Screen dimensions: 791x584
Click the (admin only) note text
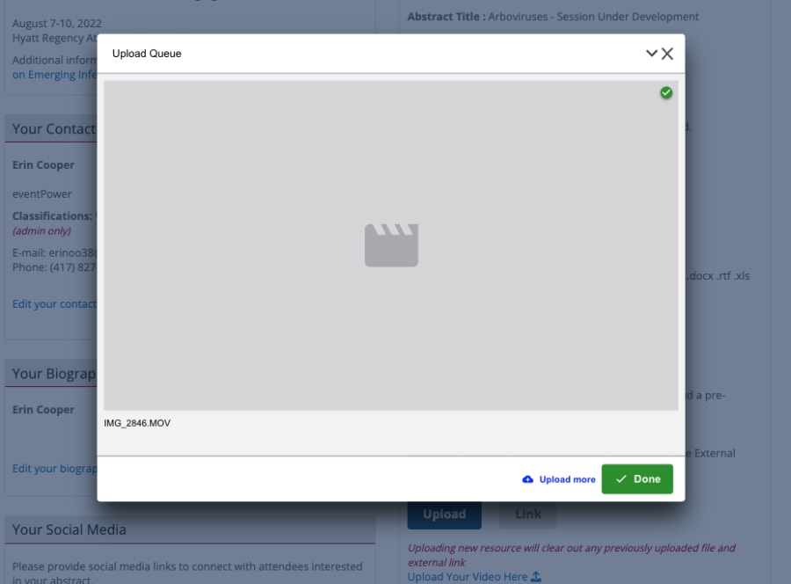pos(42,231)
